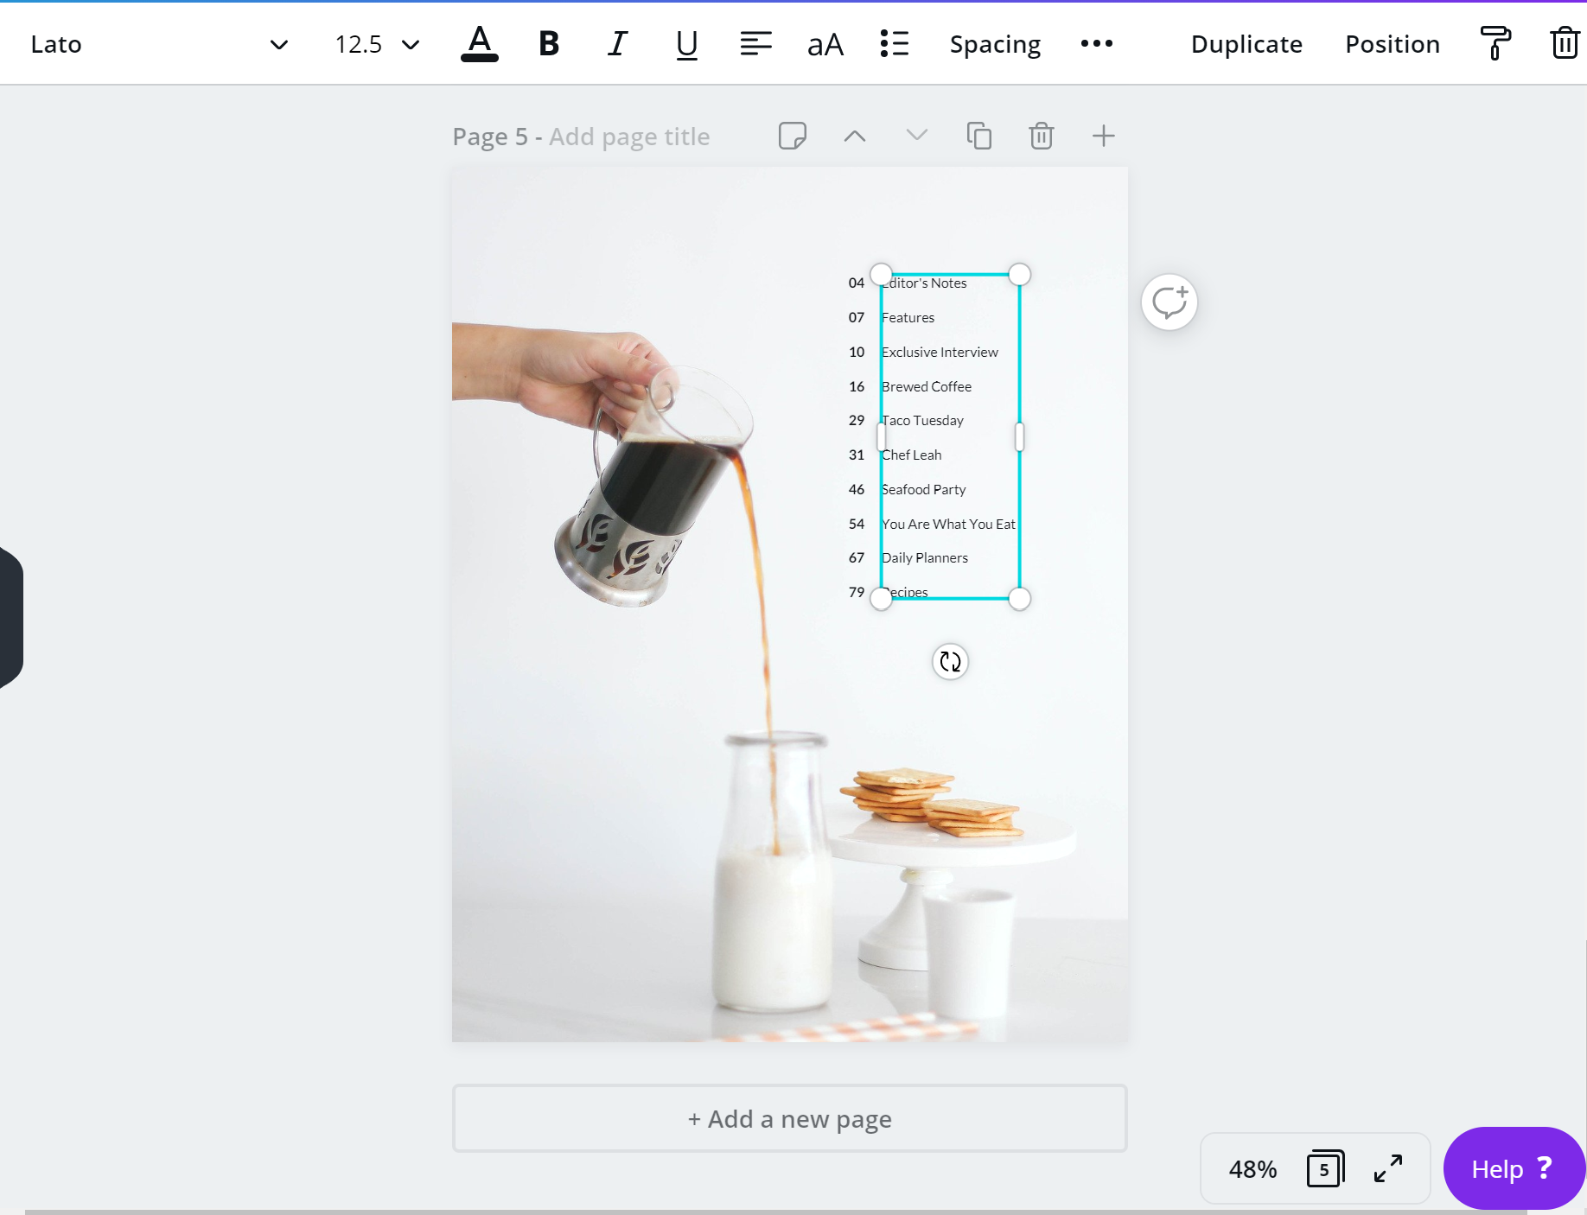
Task: Apply a bulleted list to the text
Action: 895,43
